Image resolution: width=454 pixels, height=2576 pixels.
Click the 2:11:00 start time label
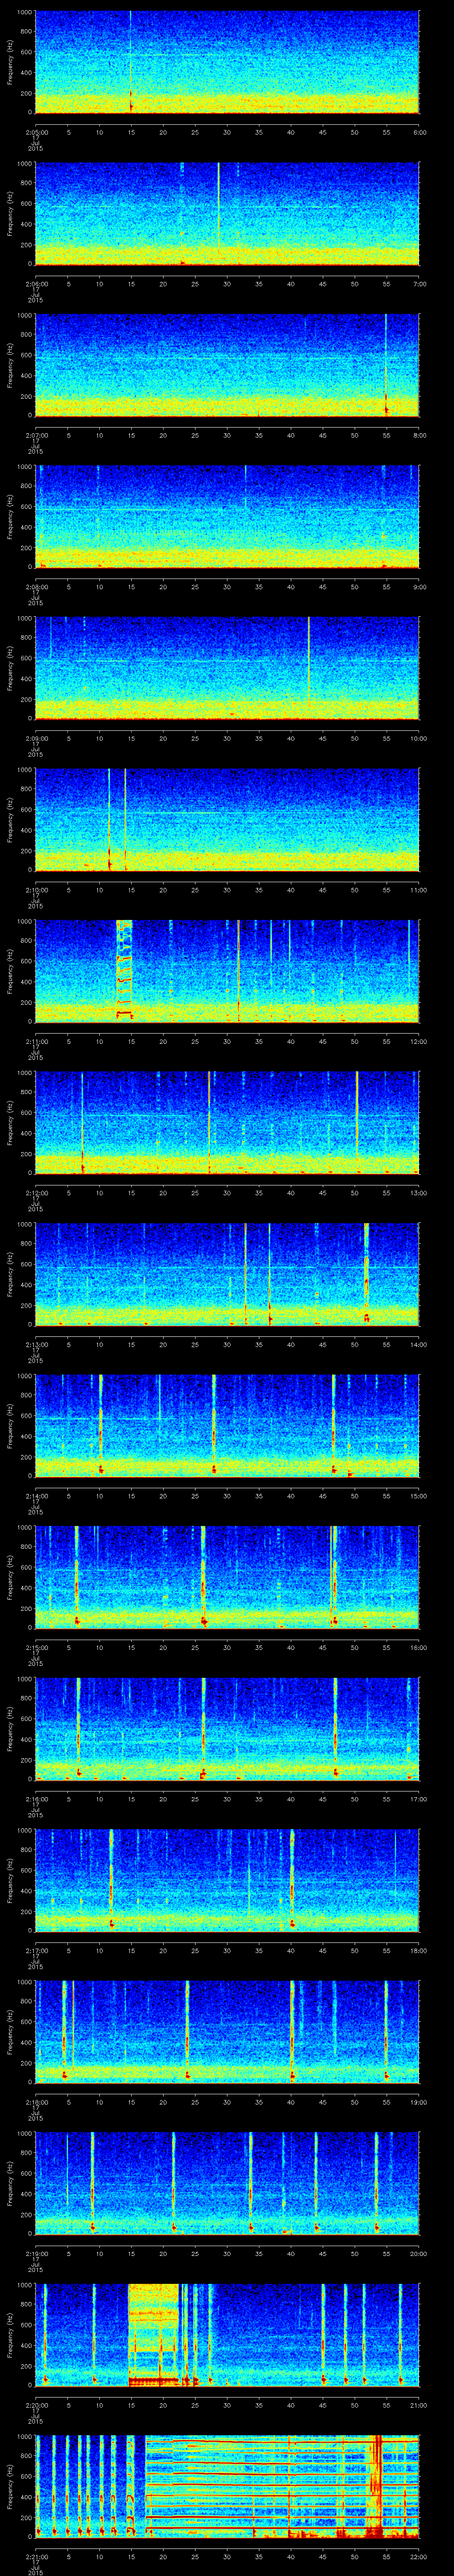click(36, 1041)
